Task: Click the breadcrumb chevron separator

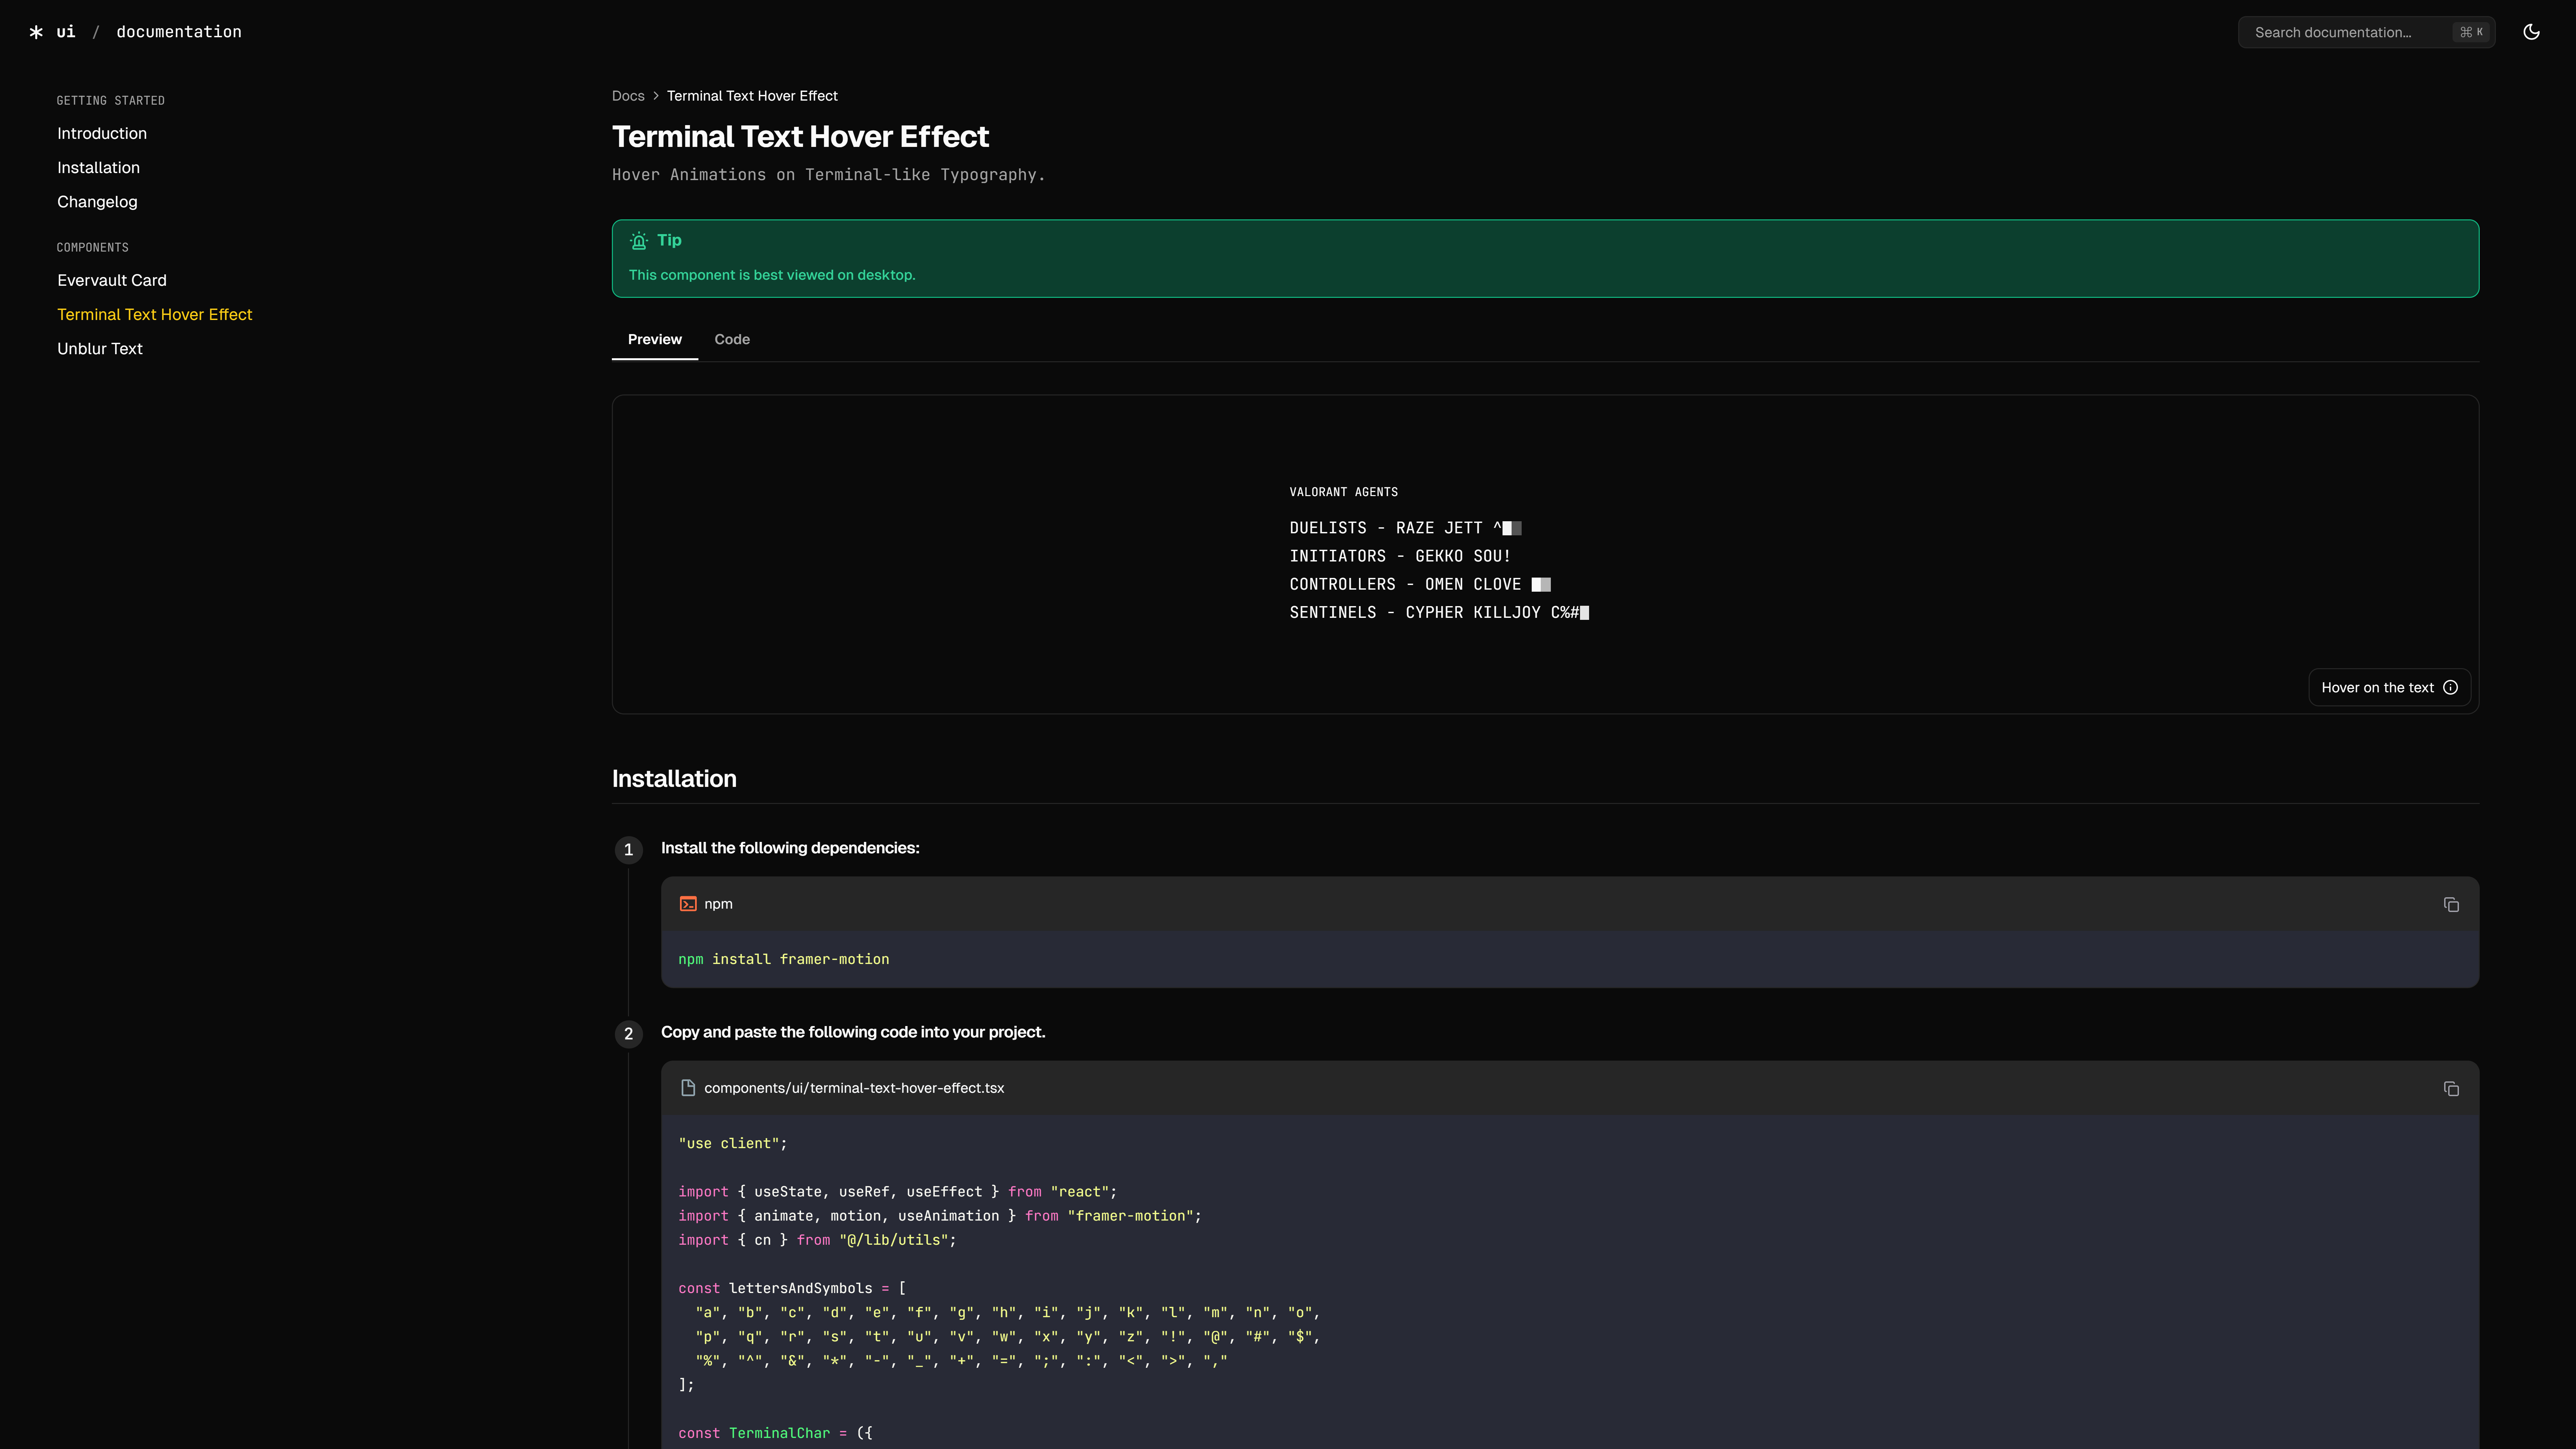Action: coord(656,96)
